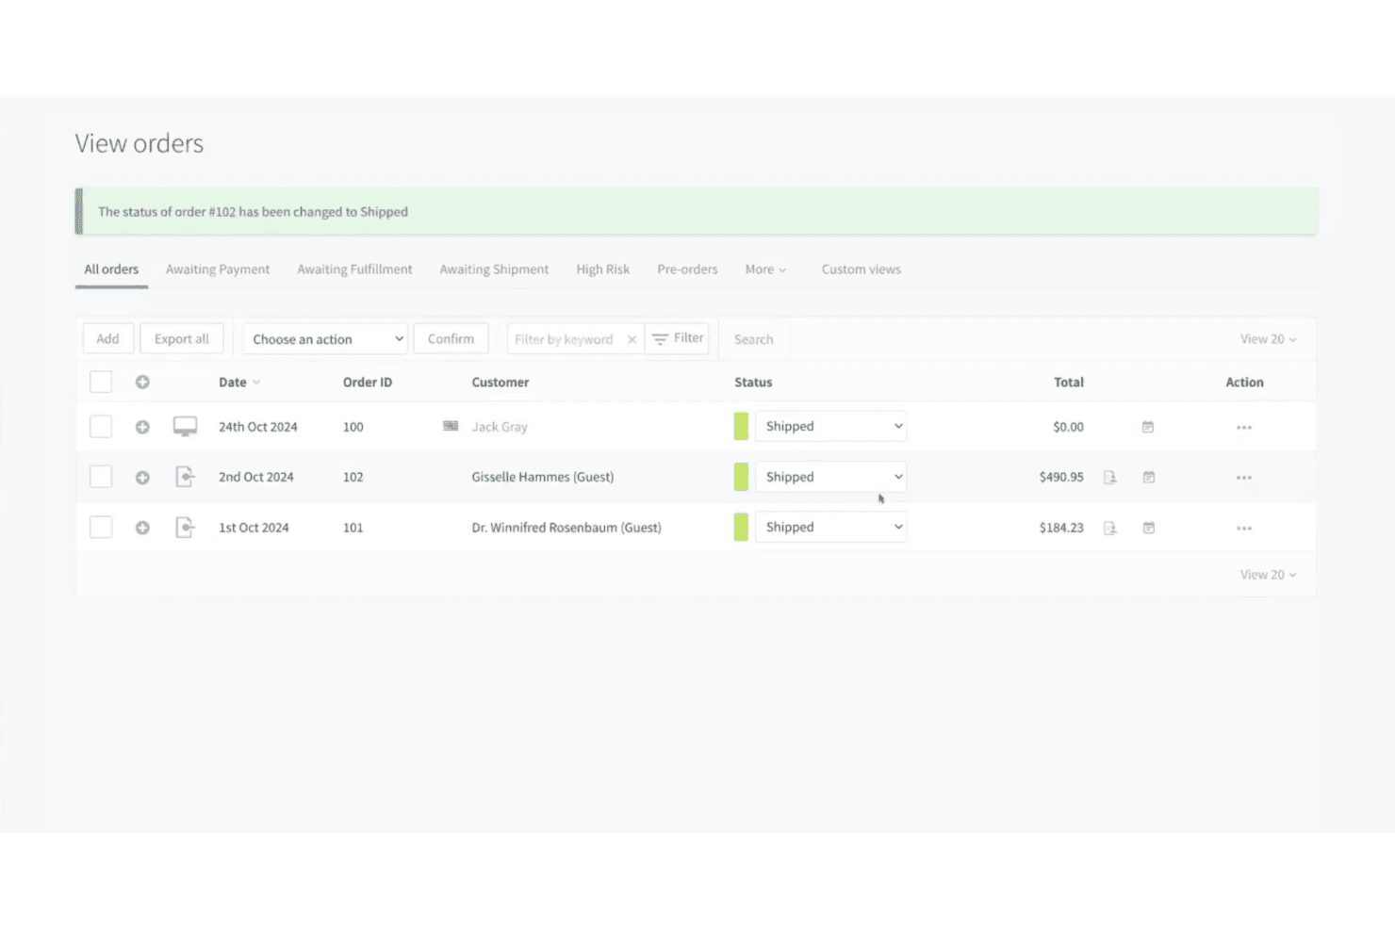This screenshot has height=930, width=1395.
Task: Focus the Filter by keyword field
Action: coord(566,339)
